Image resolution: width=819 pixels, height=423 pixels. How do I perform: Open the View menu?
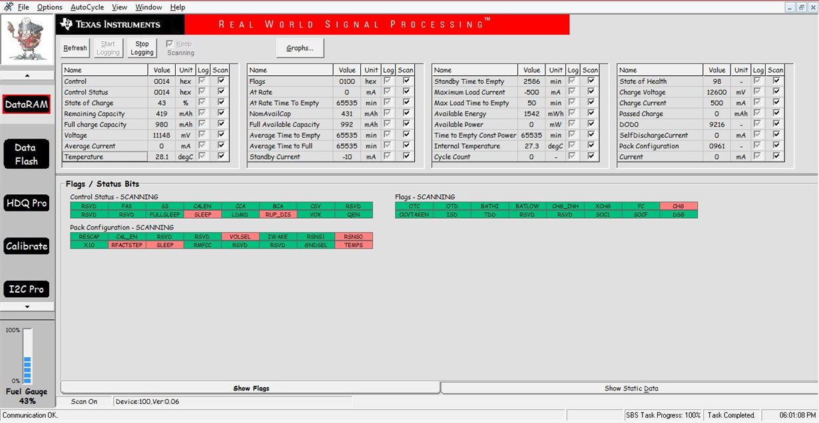(x=119, y=7)
